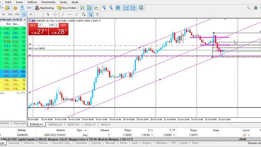This screenshot has height=147, width=261.
Task: Open the Exposição tab
Action: coord(14,143)
